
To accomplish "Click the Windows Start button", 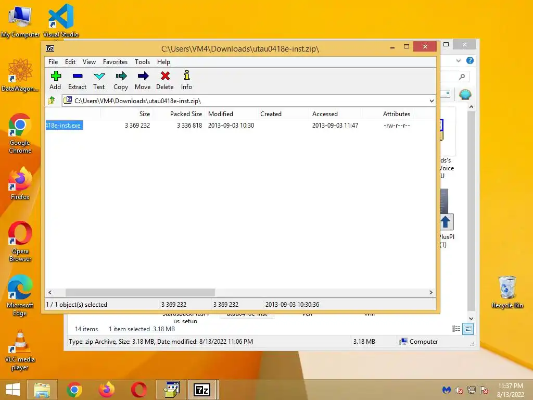I will pos(13,390).
